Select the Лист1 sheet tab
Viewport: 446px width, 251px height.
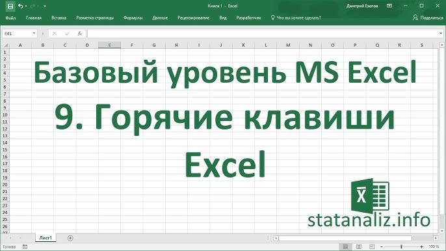point(46,238)
